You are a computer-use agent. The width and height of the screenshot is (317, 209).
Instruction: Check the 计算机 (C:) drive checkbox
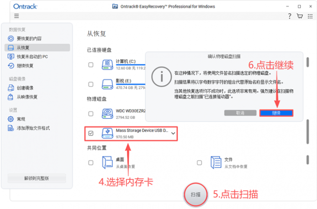pyautogui.click(x=91, y=65)
